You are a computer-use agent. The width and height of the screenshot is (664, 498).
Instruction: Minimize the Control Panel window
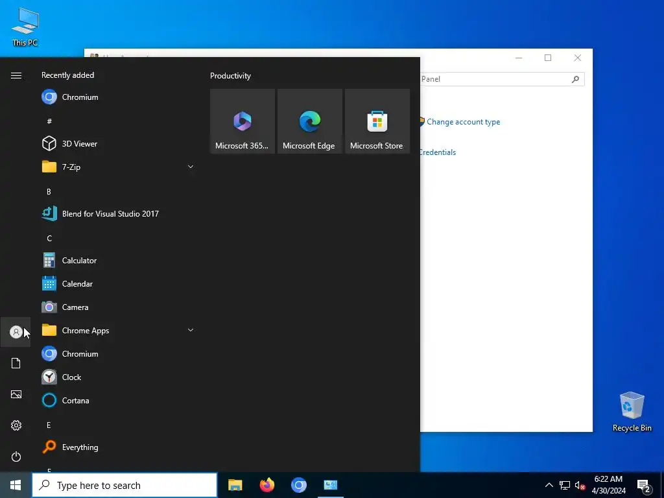(519, 58)
